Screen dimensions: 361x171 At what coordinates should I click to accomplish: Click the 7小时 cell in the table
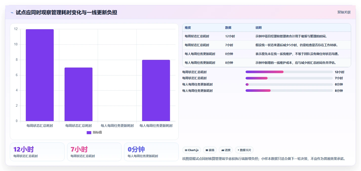coord(229,45)
